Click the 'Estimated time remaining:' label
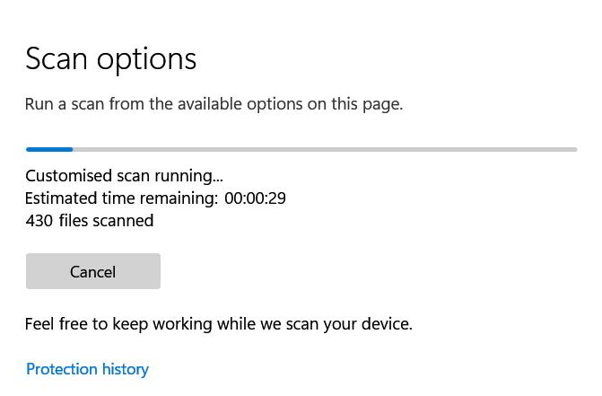The height and width of the screenshot is (396, 602). coord(120,198)
